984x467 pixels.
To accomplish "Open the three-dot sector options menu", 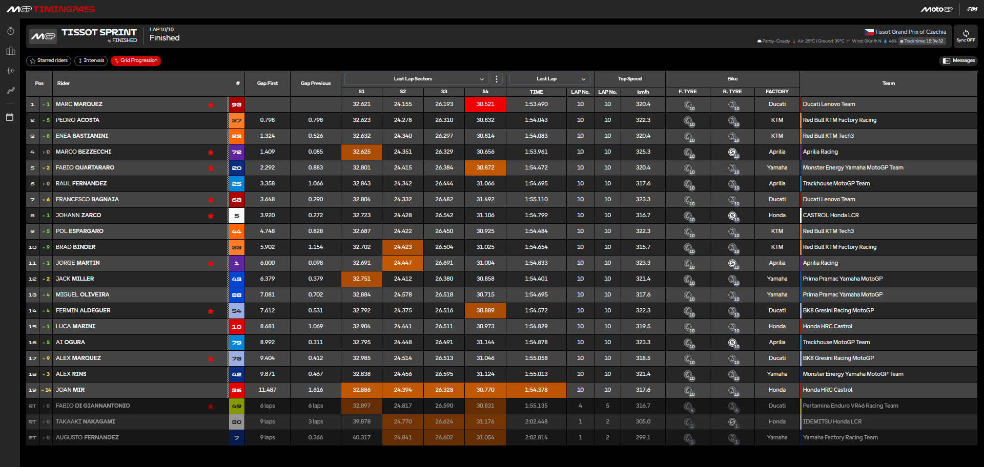I will point(496,79).
